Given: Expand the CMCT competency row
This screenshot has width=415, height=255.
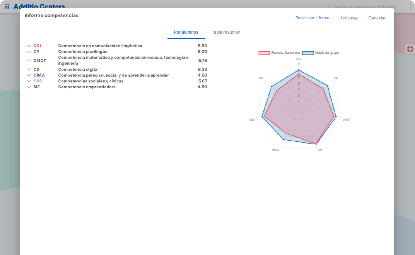Looking at the screenshot, I should click(29, 60).
